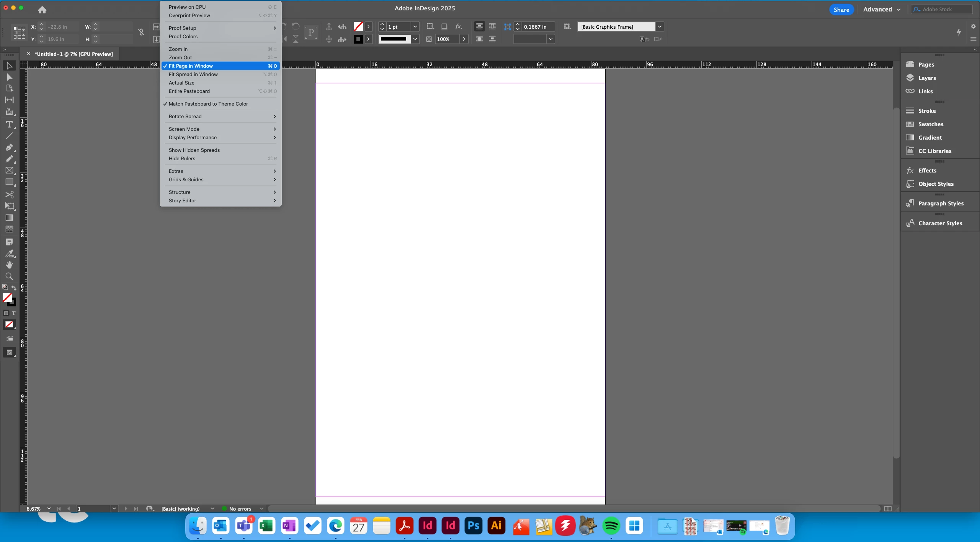Uncheck Fit Page in Window
The width and height of the screenshot is (980, 542).
pyautogui.click(x=191, y=66)
